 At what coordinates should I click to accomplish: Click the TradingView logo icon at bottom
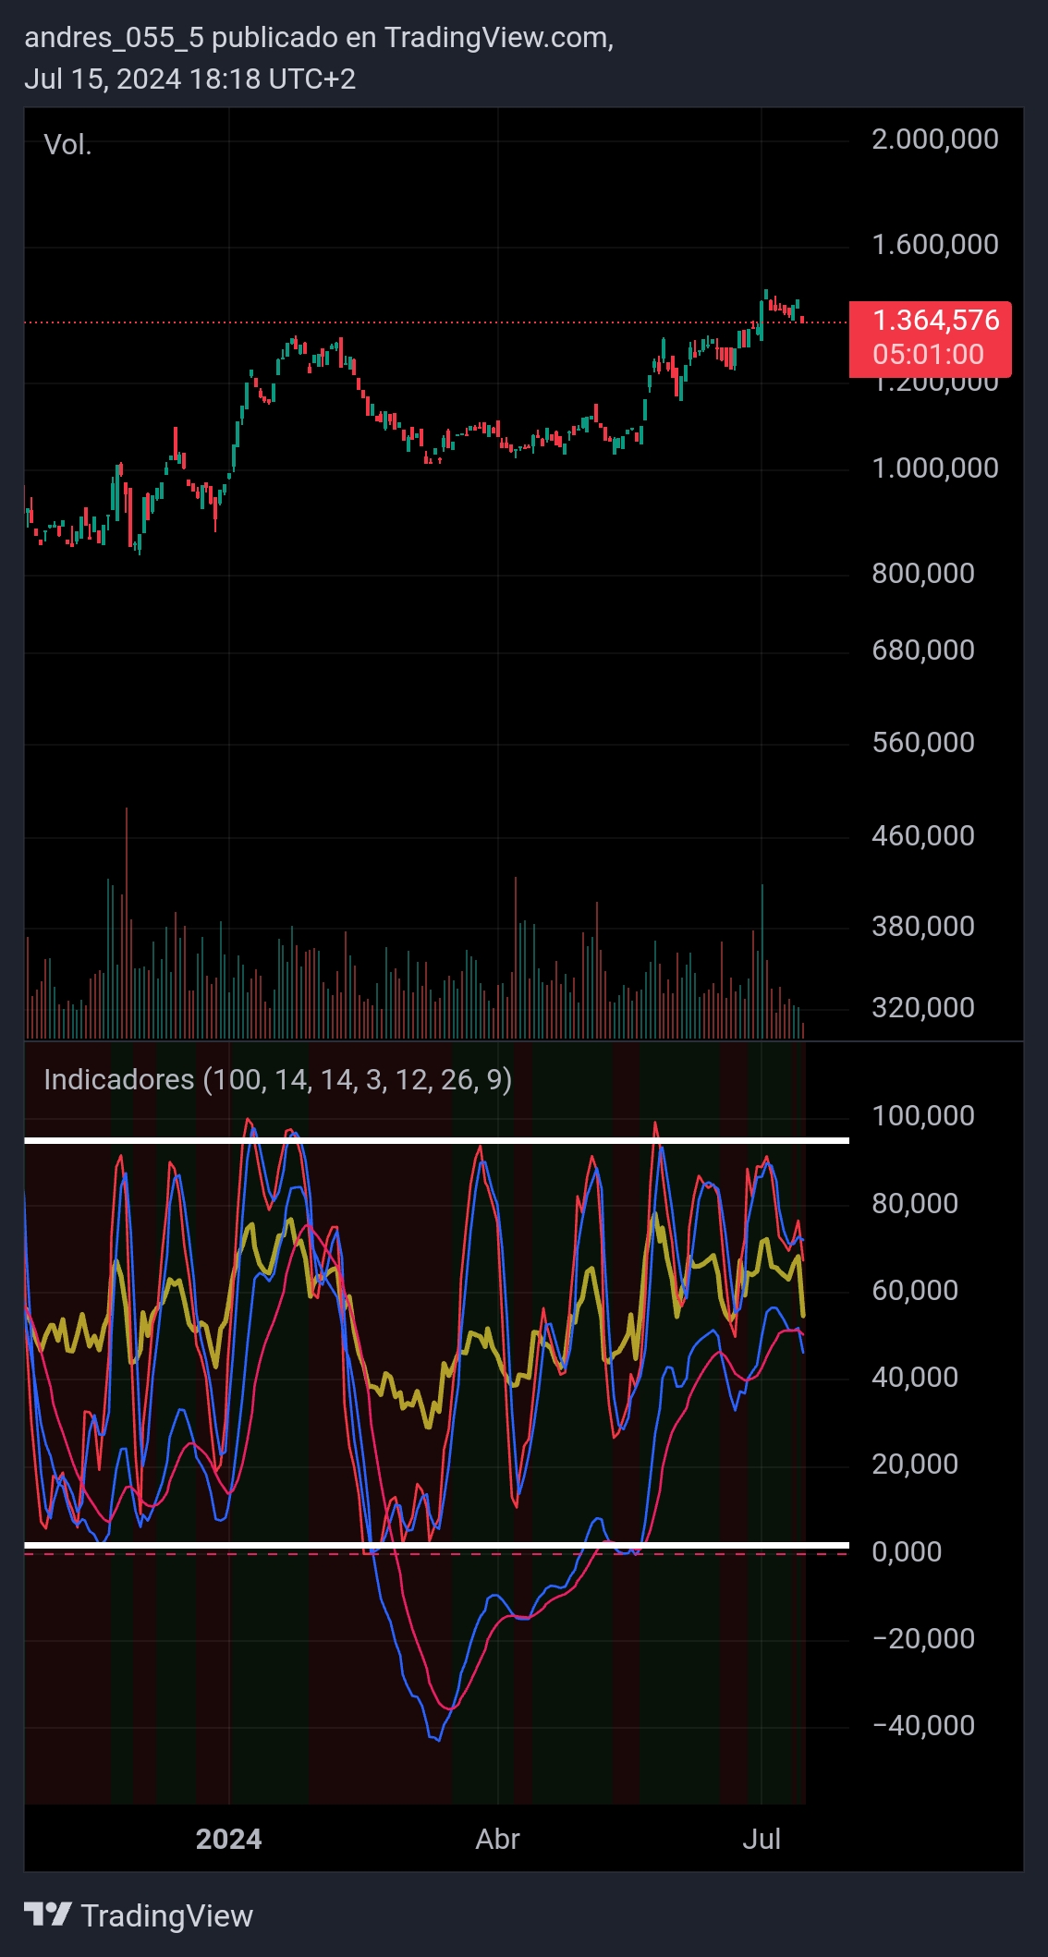[48, 1914]
